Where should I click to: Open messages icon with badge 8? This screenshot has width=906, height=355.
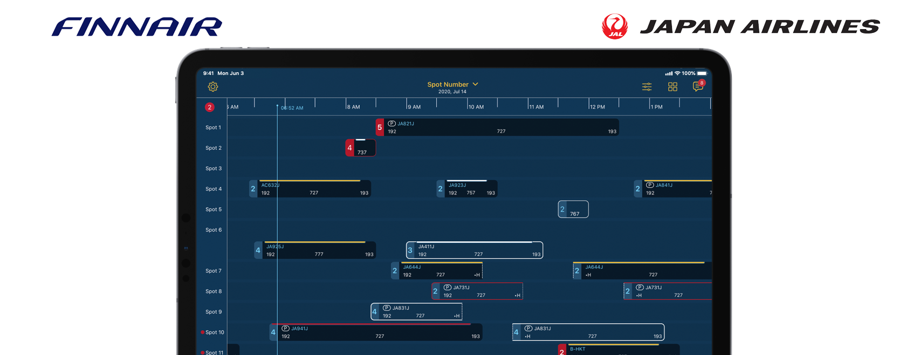tap(698, 86)
